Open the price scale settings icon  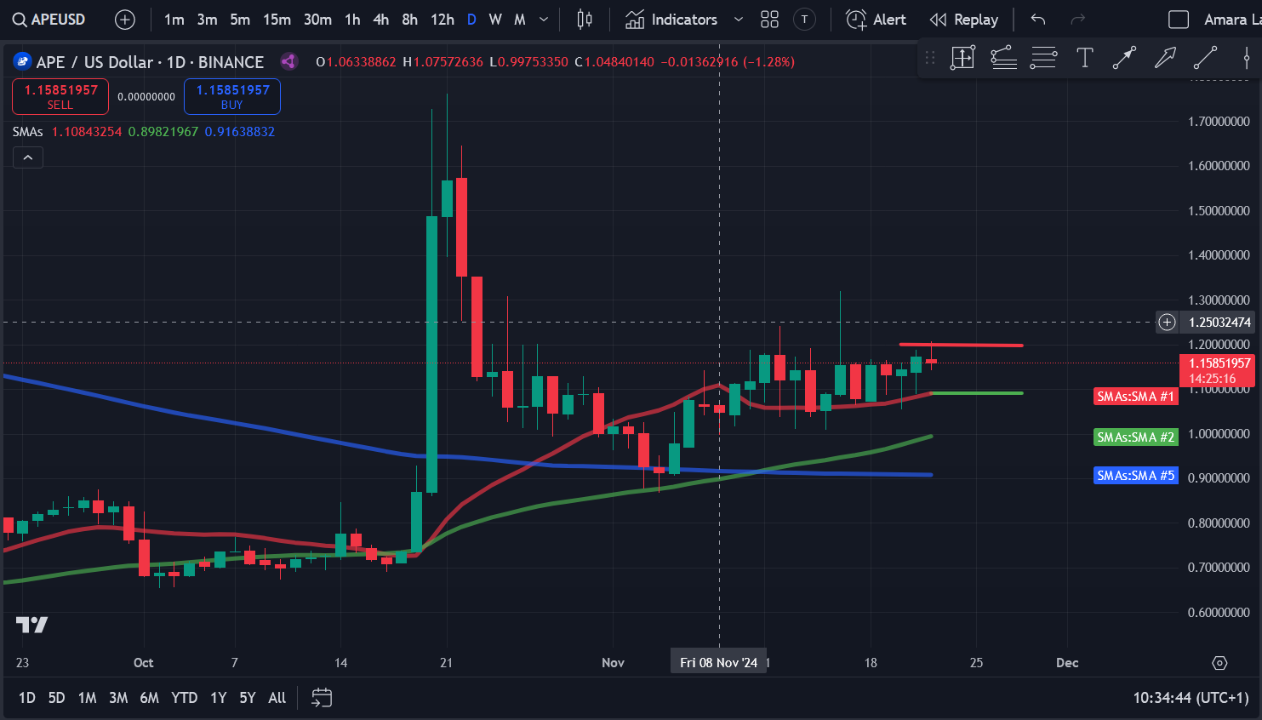pyautogui.click(x=1219, y=663)
